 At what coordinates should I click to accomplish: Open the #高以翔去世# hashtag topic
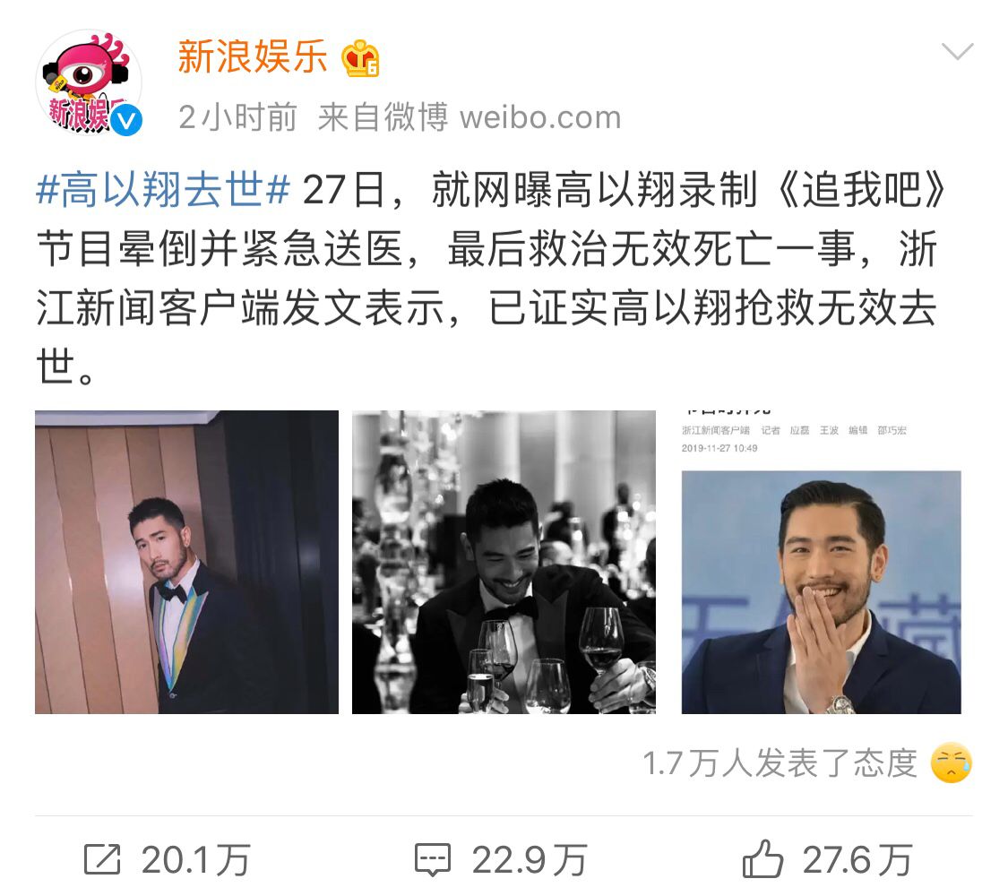coord(163,190)
